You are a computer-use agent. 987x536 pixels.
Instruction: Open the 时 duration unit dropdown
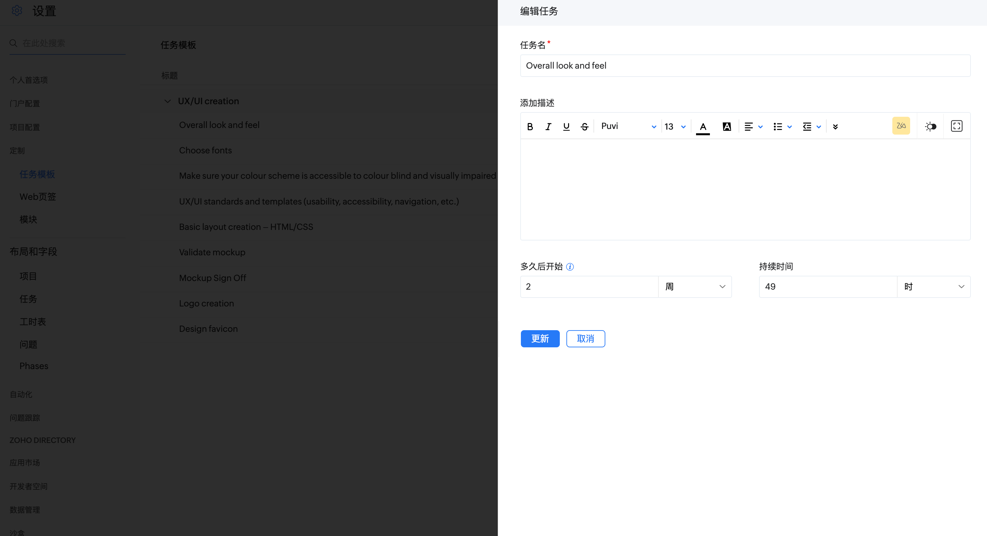coord(933,287)
